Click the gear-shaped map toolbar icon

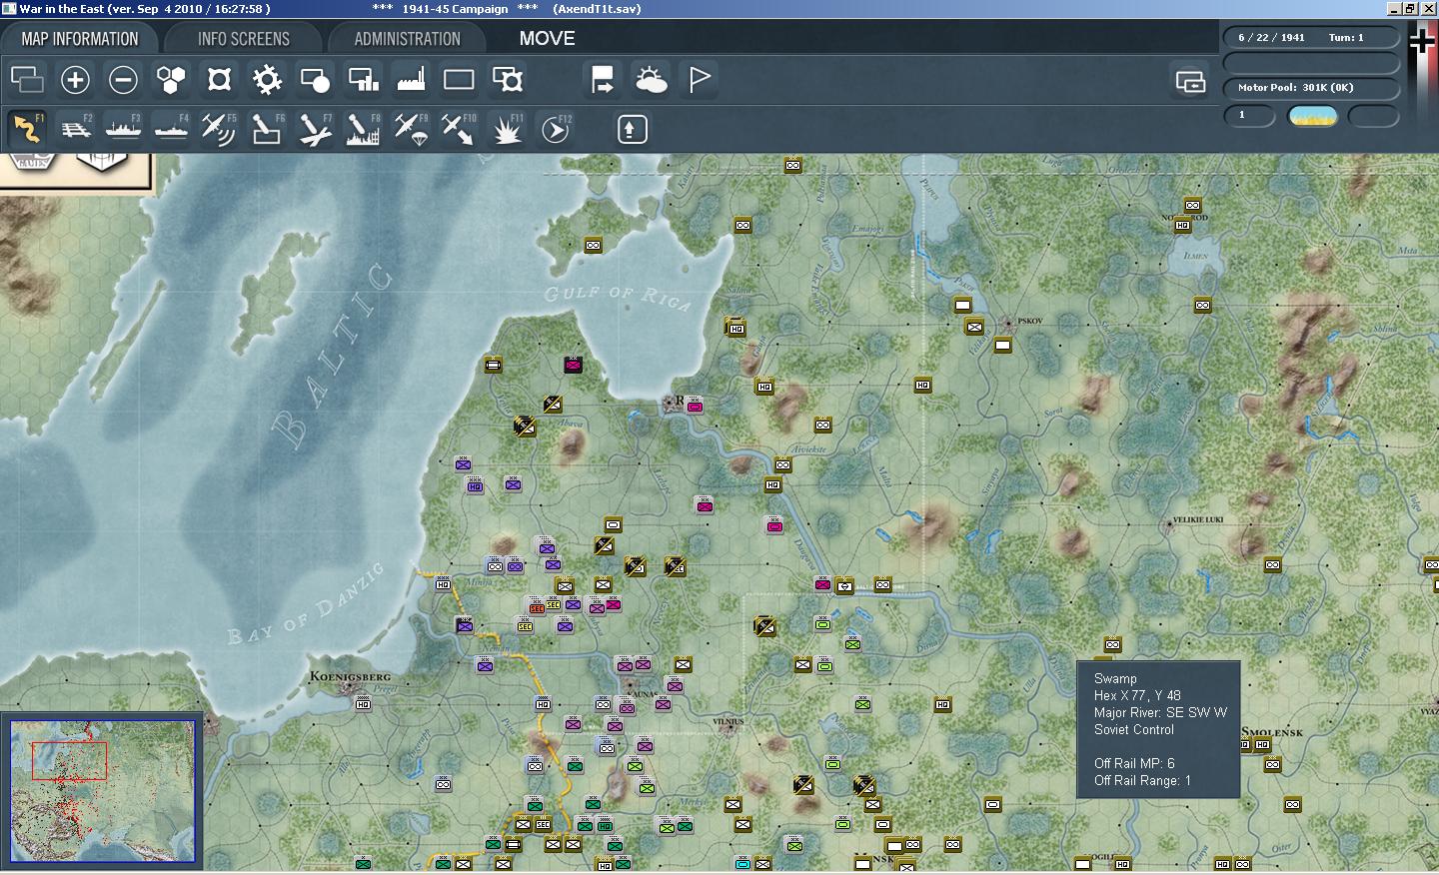coord(267,79)
